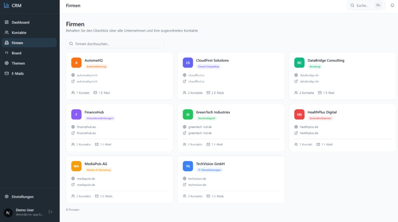The image size is (398, 222).
Task: Click the Nachhaltigkeit tag on GreenTech Industries
Action: 207,118
